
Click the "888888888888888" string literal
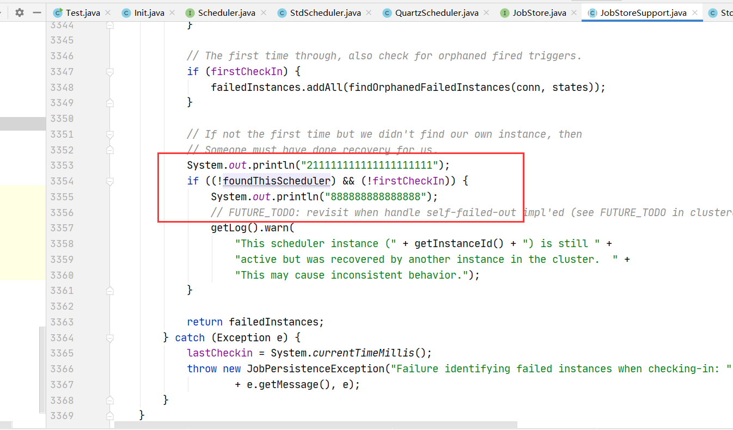tap(376, 196)
